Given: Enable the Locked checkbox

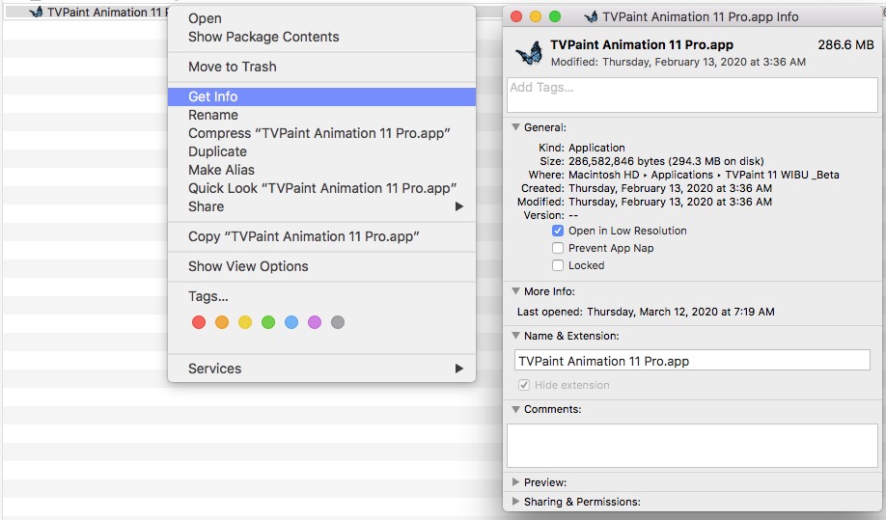Looking at the screenshot, I should [558, 265].
